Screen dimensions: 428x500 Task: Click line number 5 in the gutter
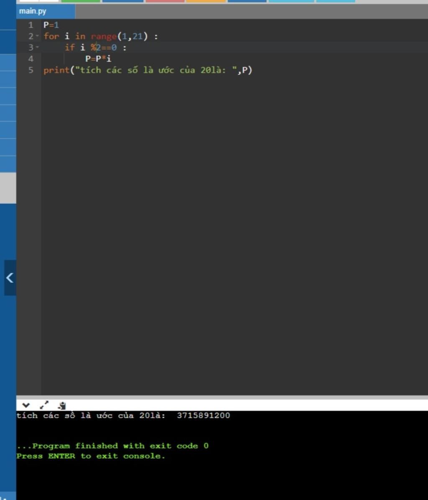[31, 70]
